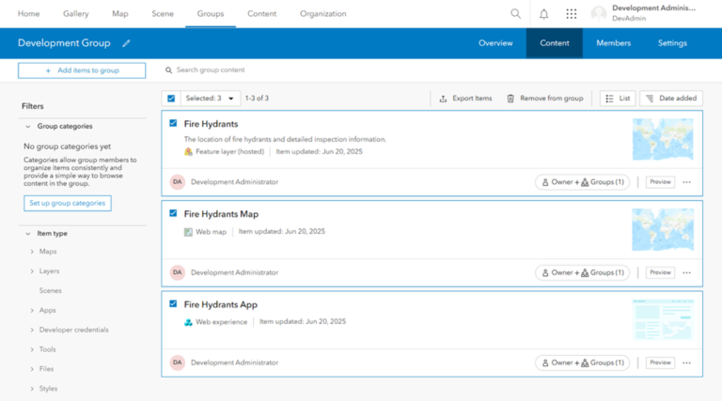The image size is (722, 401).
Task: Click the magnifier icon in Search group content
Action: pos(168,70)
